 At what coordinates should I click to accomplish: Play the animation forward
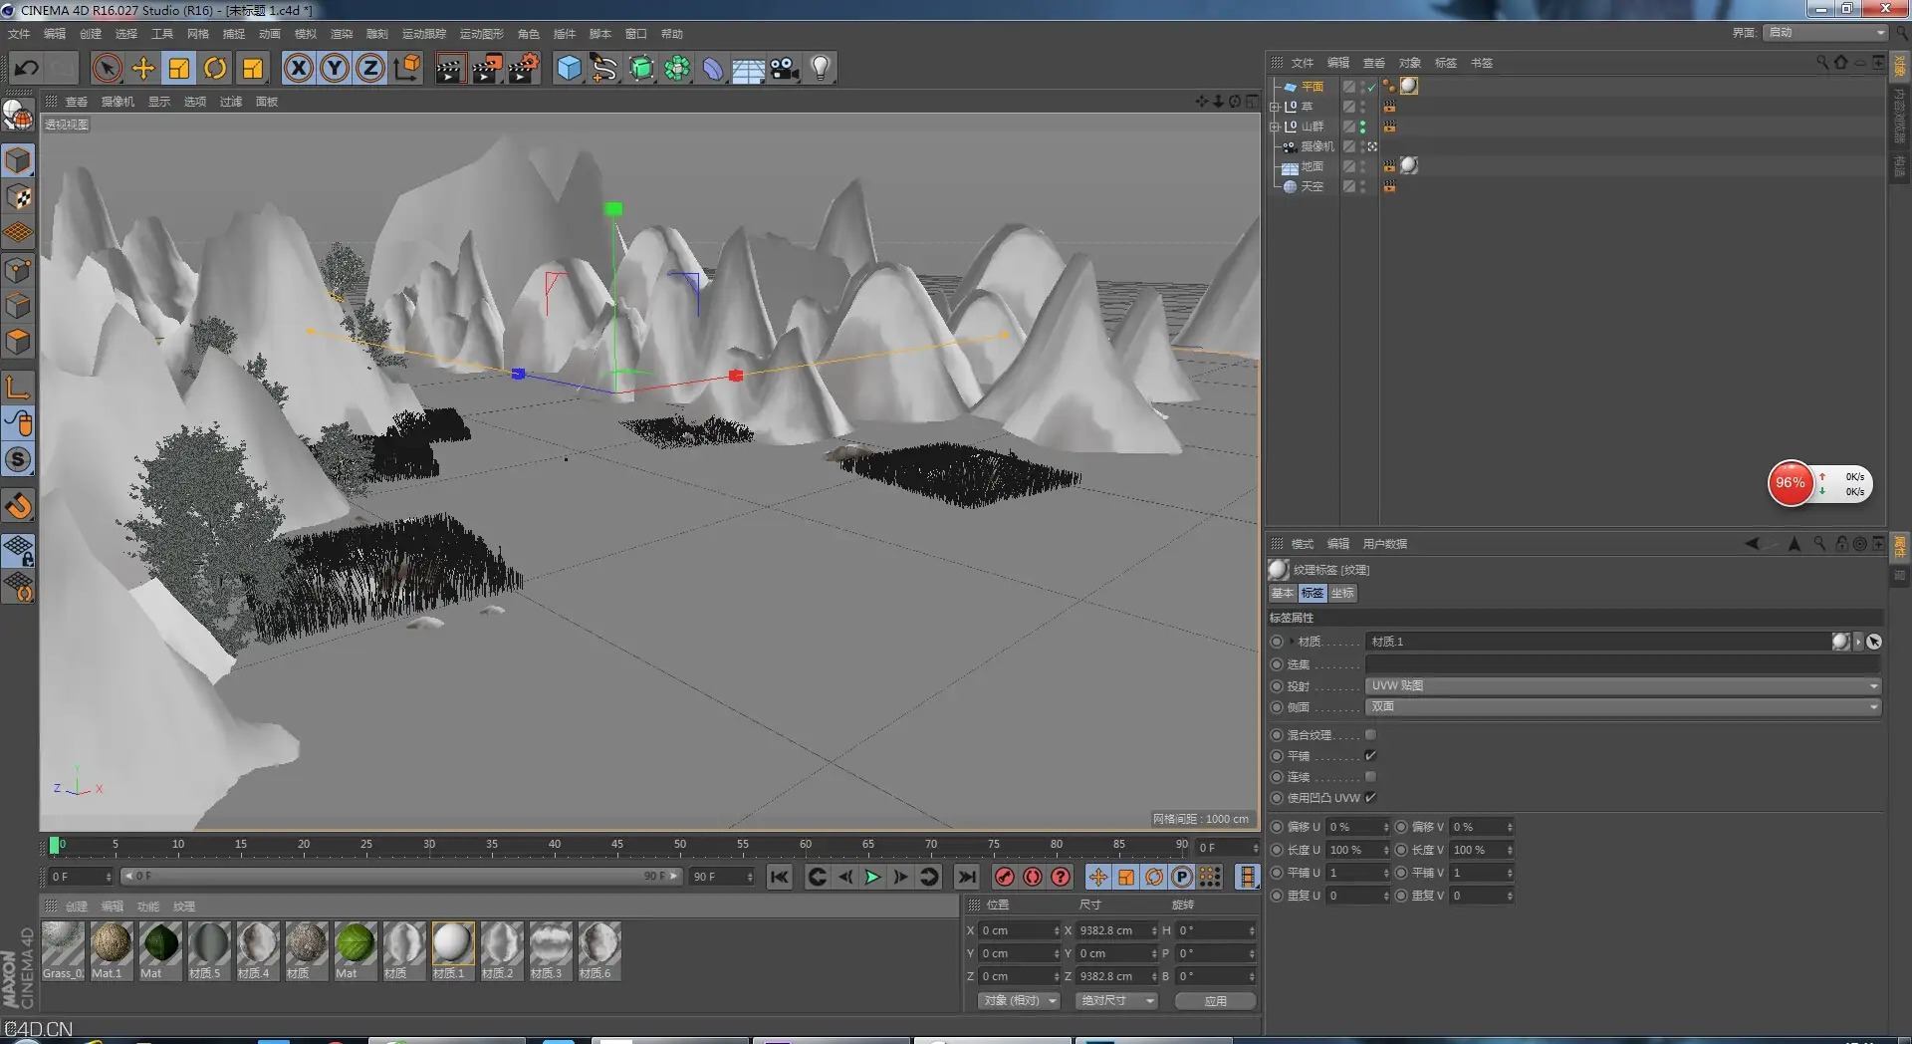pyautogui.click(x=872, y=877)
